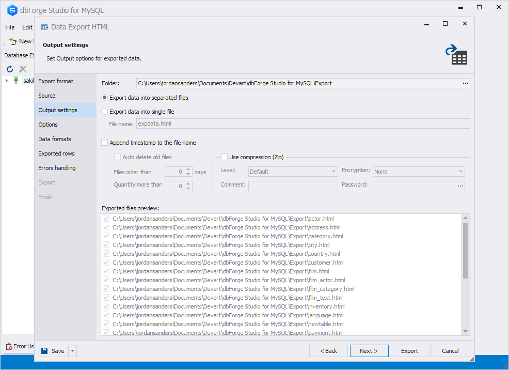509x370 pixels.
Task: Toggle checkbox for category.html export file
Action: [106, 236]
